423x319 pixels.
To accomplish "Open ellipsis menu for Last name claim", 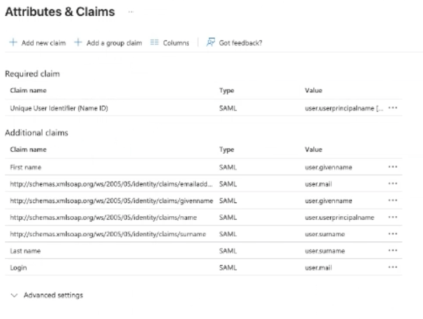I will point(393,250).
